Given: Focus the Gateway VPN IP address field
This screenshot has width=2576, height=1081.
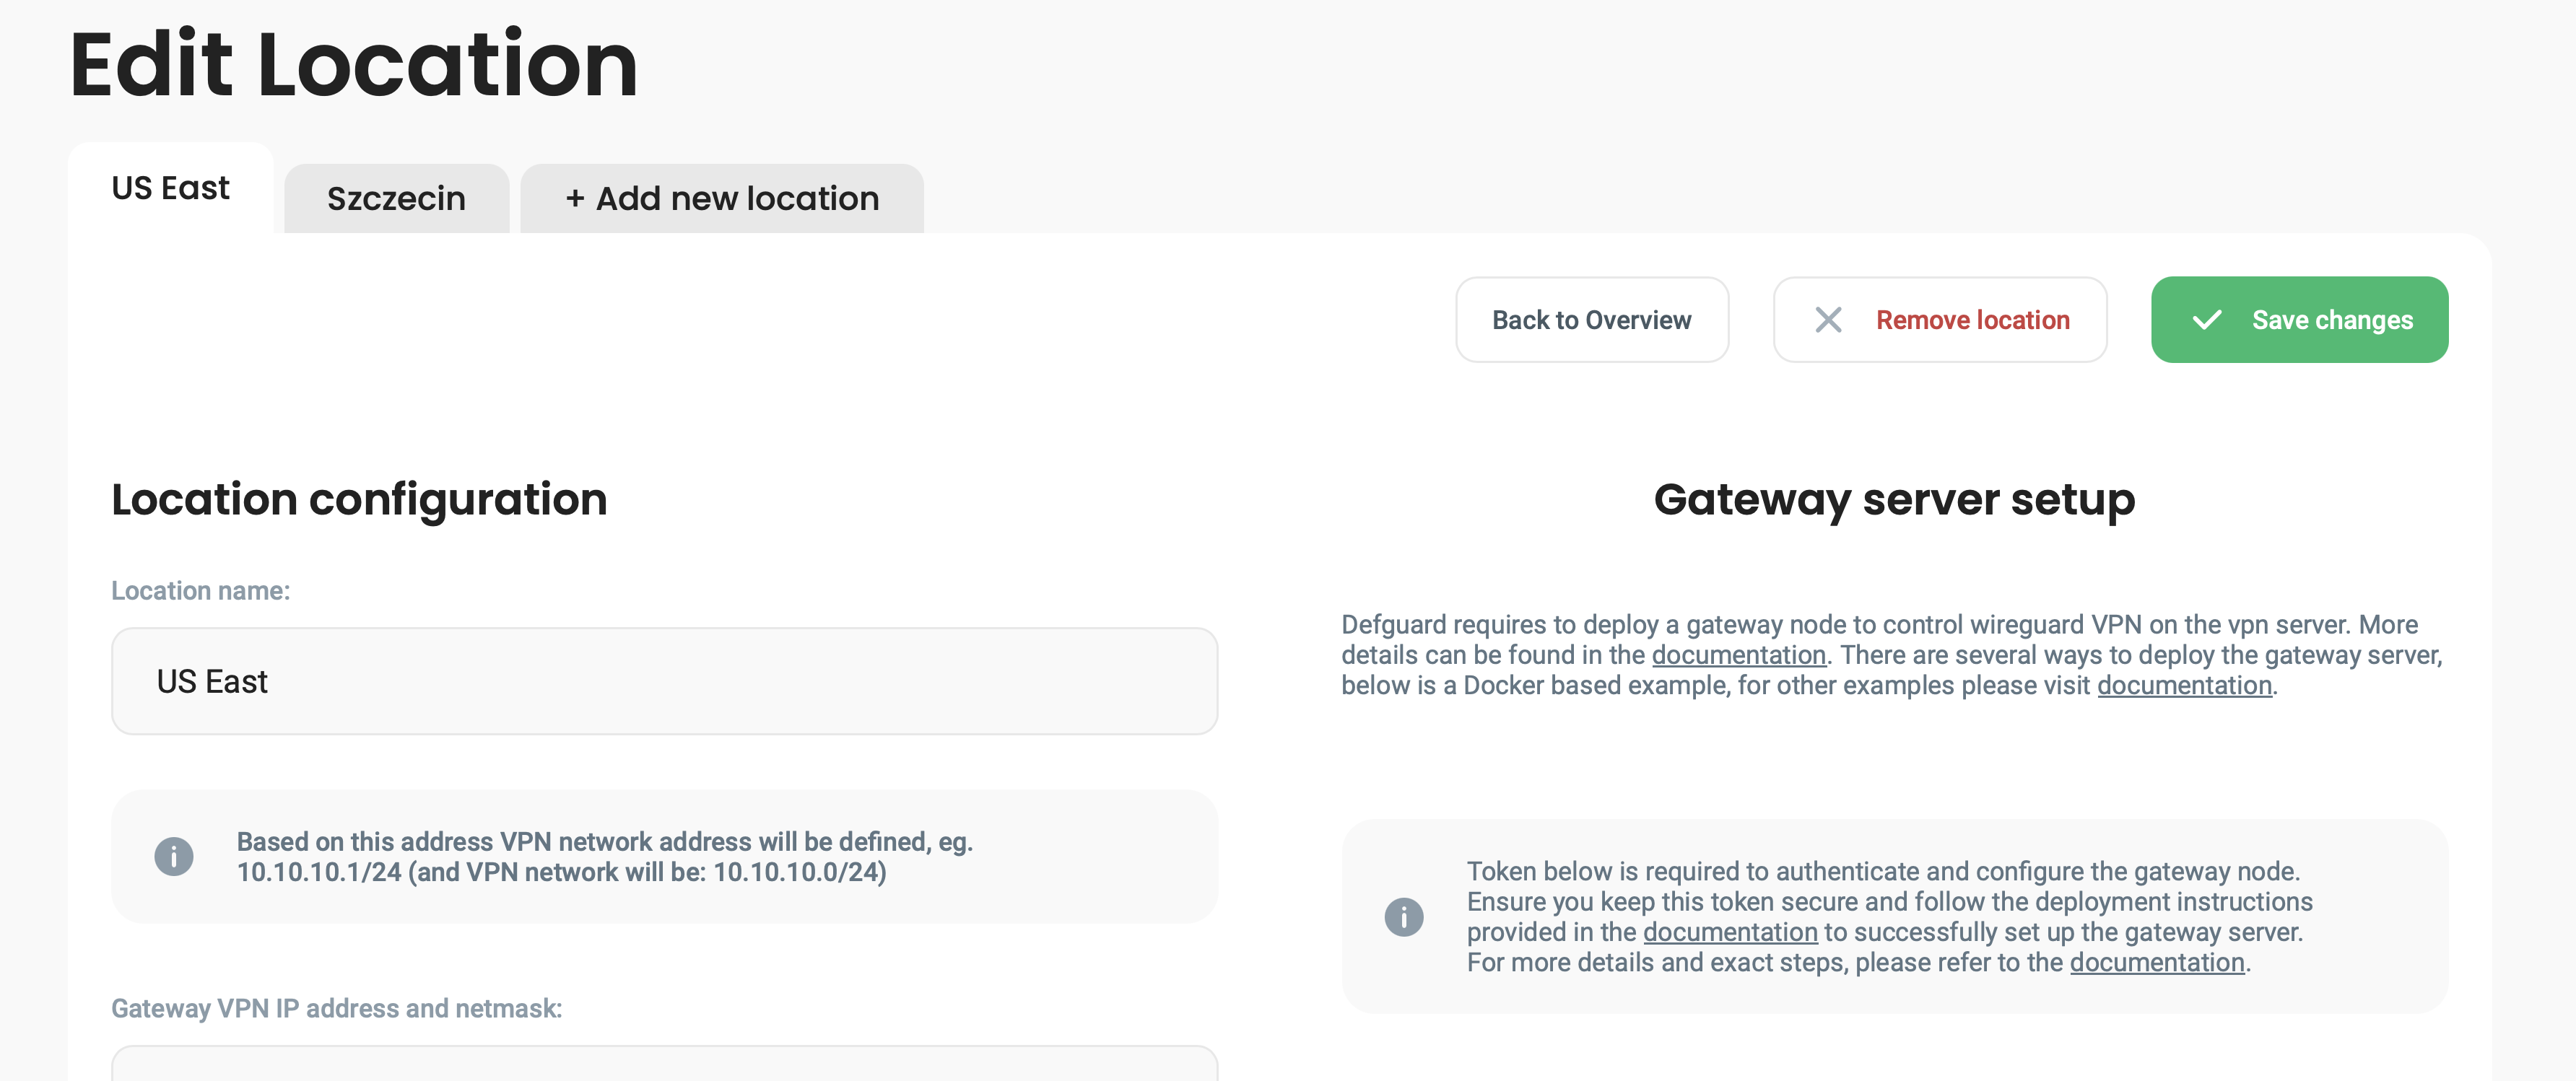Looking at the screenshot, I should (x=664, y=1065).
